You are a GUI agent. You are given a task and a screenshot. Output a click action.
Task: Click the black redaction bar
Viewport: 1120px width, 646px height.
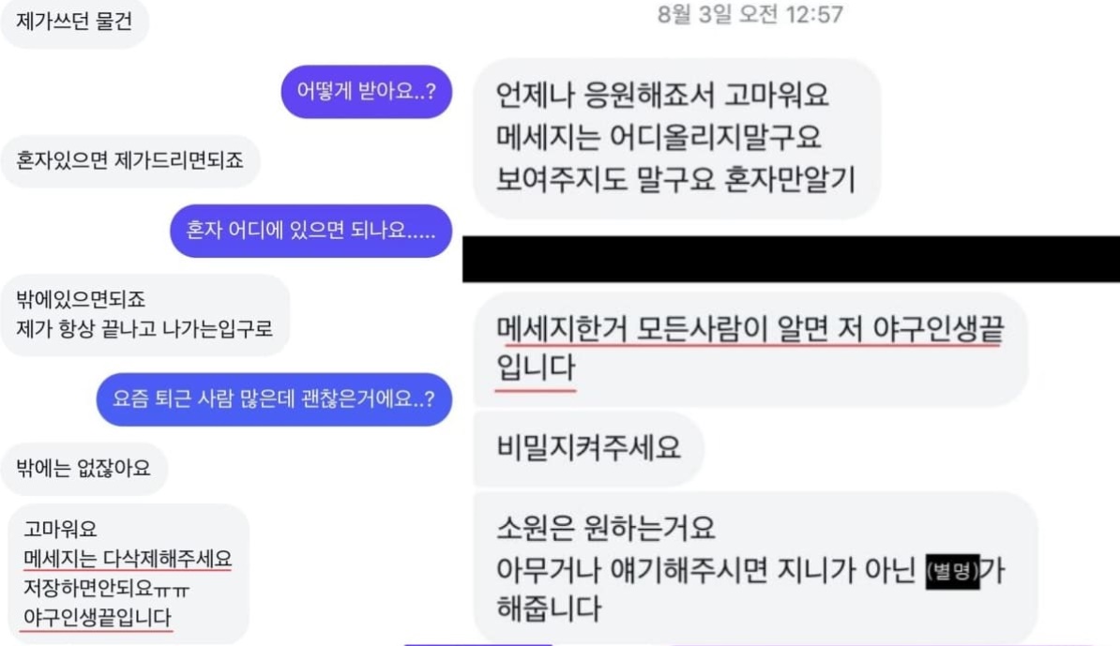click(791, 259)
